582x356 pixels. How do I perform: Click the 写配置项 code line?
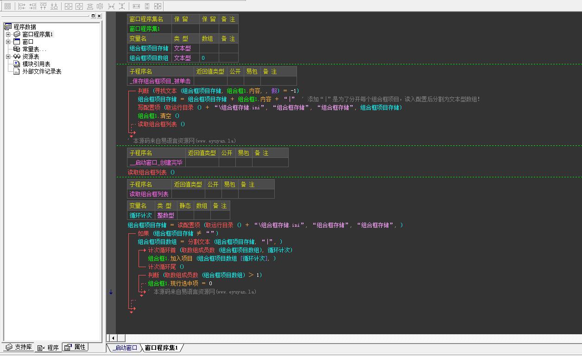tap(270, 107)
